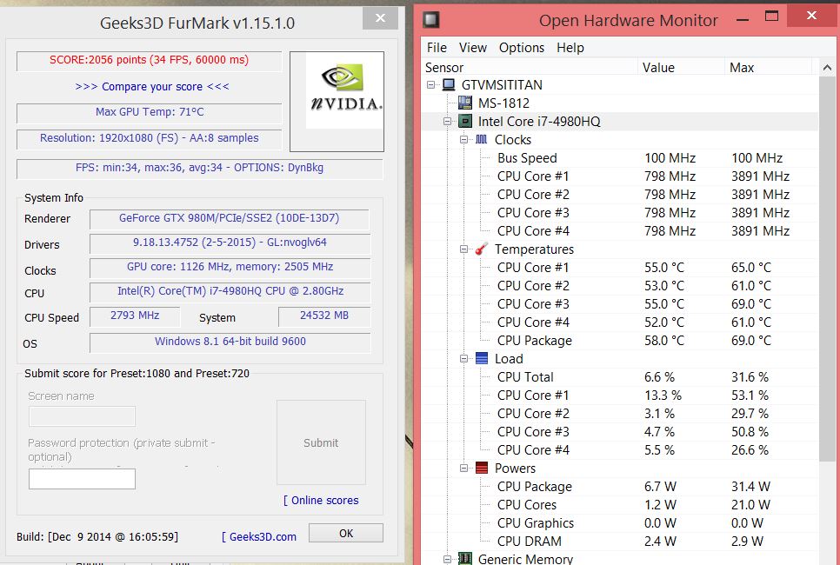The width and height of the screenshot is (840, 565).
Task: Click the Sensor column header
Action: point(530,68)
